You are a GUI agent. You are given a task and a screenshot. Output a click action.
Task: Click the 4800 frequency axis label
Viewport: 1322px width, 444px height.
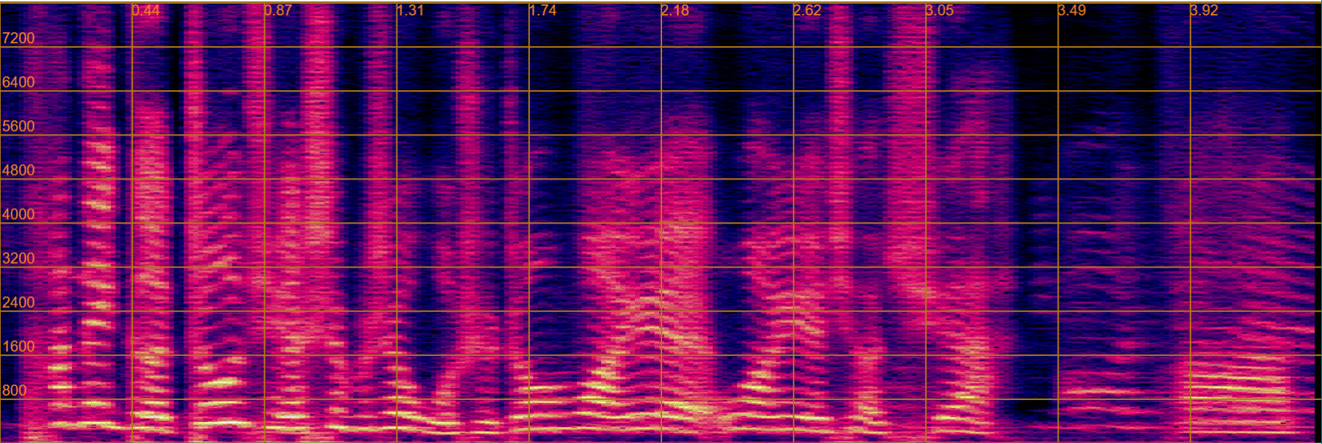pos(18,170)
